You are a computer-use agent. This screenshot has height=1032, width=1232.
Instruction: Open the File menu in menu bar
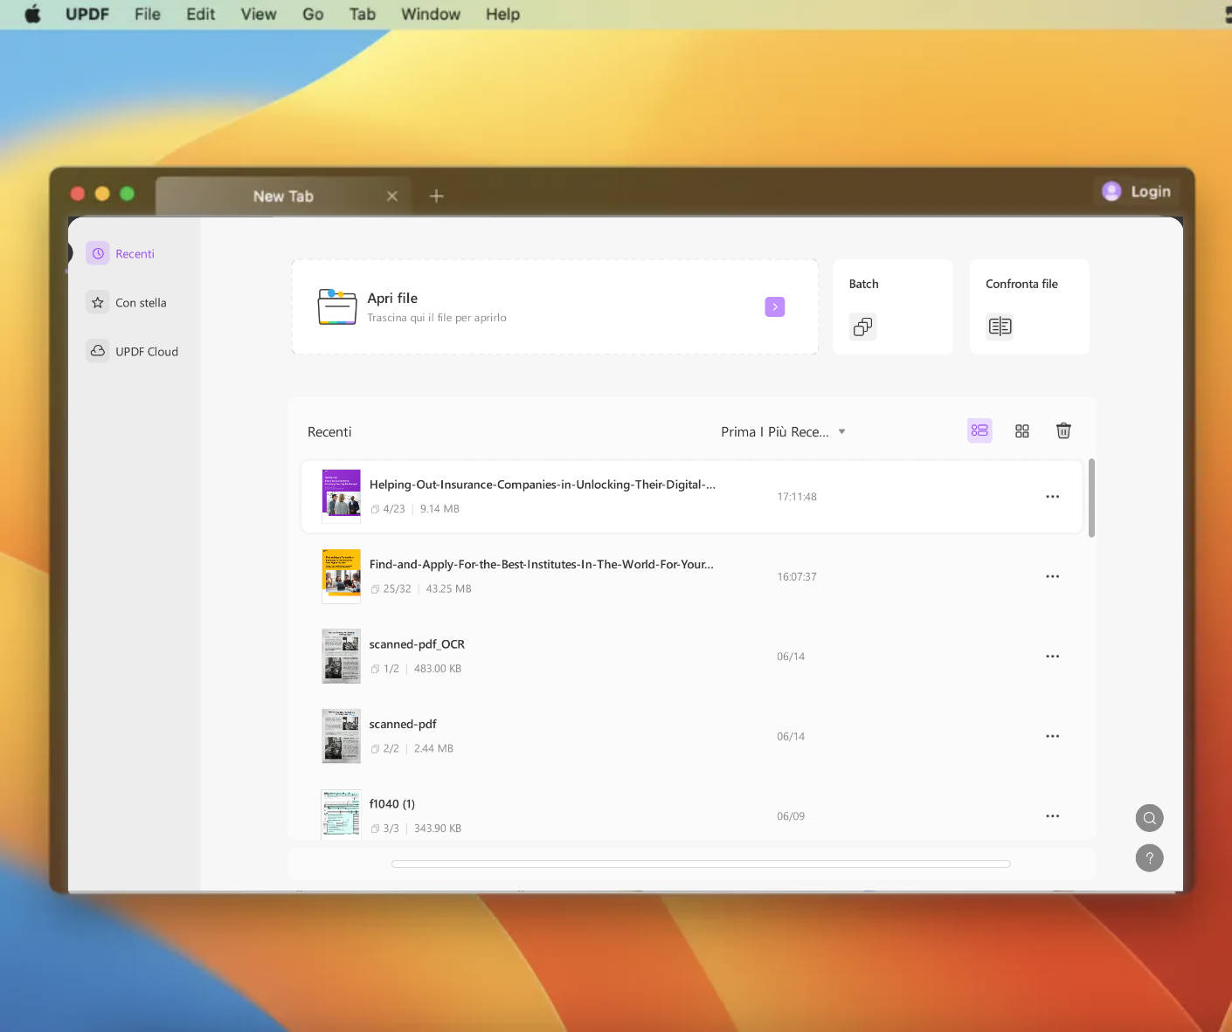(x=147, y=14)
